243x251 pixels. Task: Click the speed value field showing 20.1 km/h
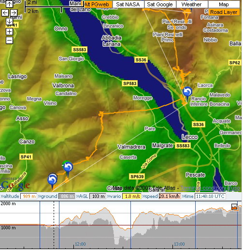170,196
